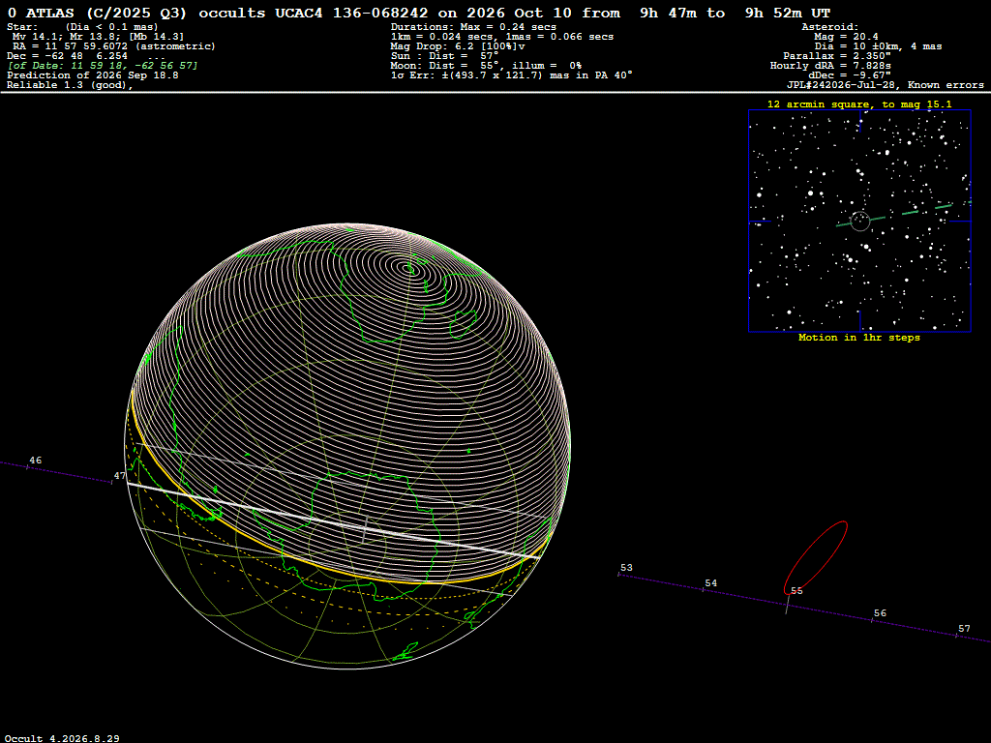
Task: Select time marker 57 at the path end
Action: point(964,629)
